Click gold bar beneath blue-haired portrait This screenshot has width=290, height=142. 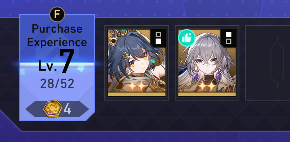point(137,94)
